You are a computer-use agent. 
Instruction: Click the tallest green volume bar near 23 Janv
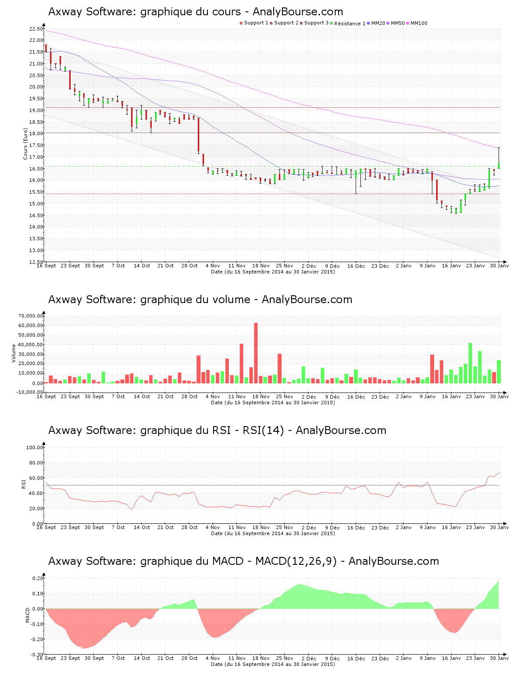pos(470,363)
